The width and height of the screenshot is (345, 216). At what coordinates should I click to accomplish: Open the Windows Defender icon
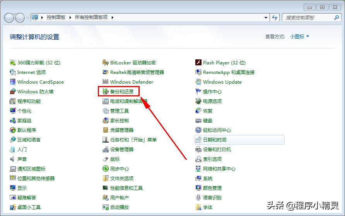coord(106,82)
